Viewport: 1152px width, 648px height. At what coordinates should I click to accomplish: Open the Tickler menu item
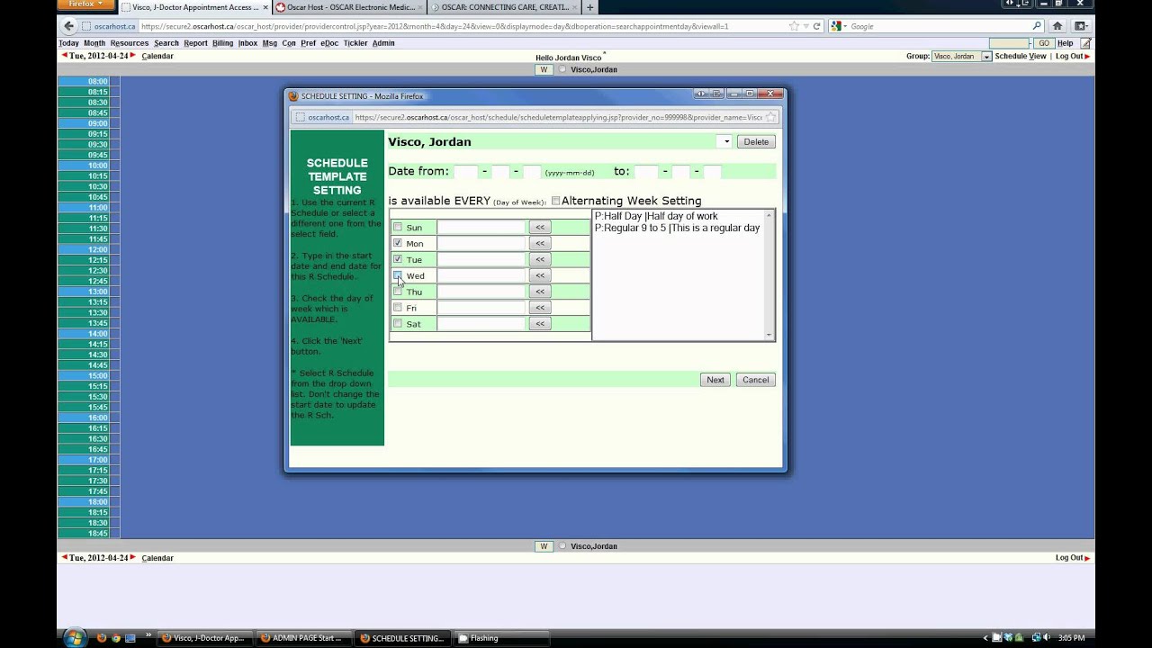tap(355, 43)
